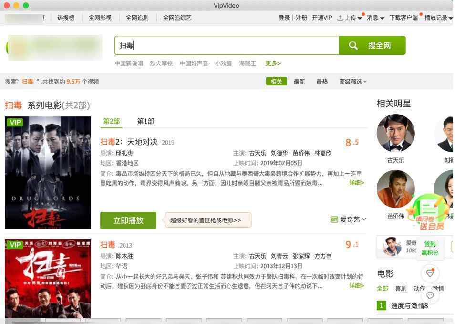Click the 立即播放 button
The height and width of the screenshot is (324, 455).
(128, 220)
